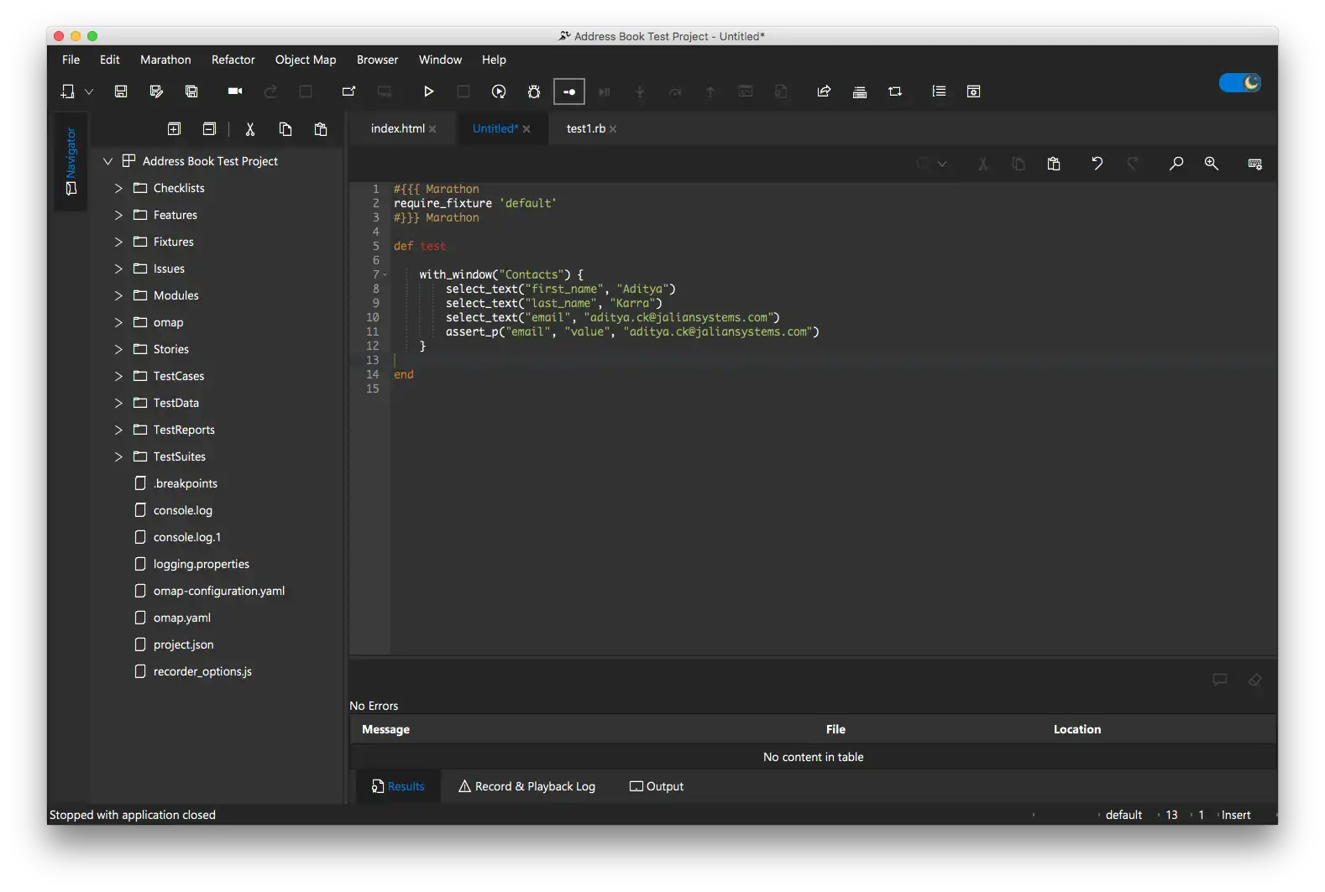Close the index.html tab
Screen dimensions: 1325x892
point(432,129)
